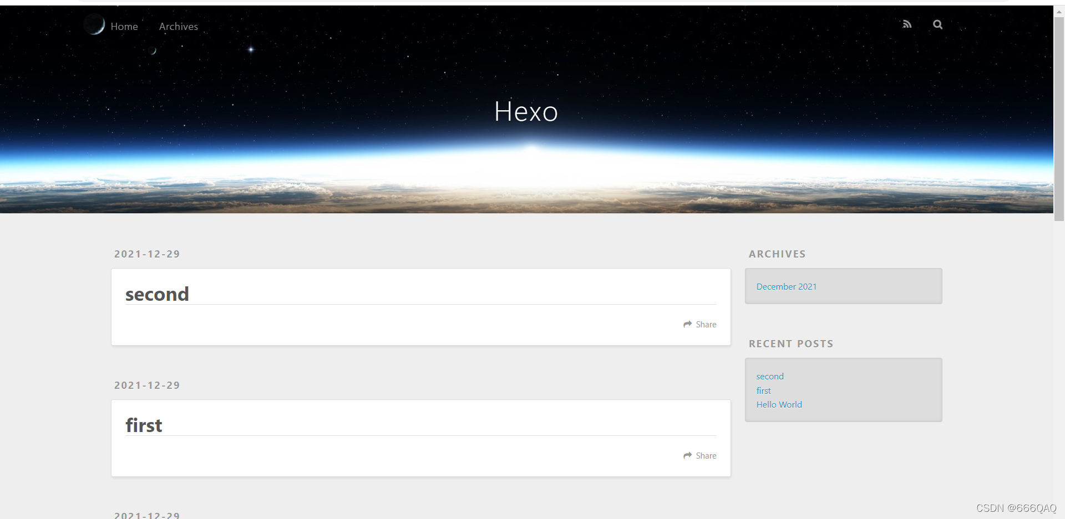Click the scrollbar up arrow
The image size is (1065, 519).
pos(1059,11)
